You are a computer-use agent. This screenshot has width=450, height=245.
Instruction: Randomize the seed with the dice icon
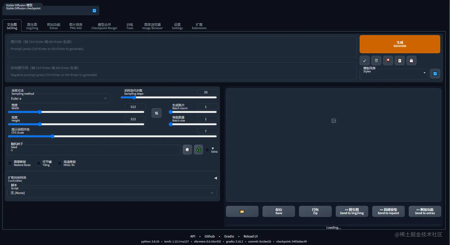[187, 150]
